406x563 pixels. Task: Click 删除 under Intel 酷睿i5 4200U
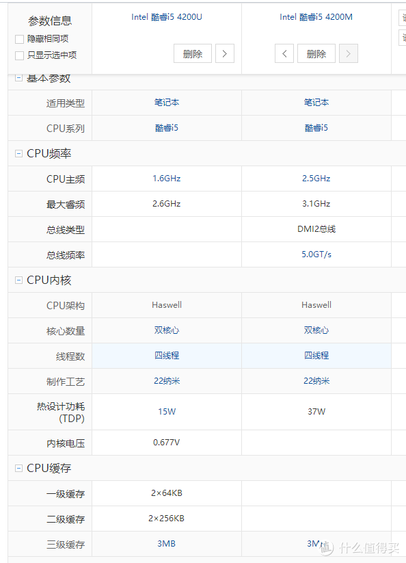[193, 53]
